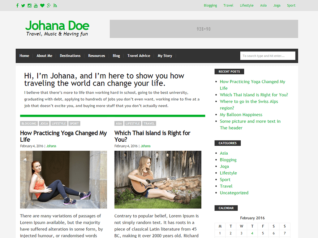Viewport: 318px width, 238px height.
Task: Click the green heart icon
Action: [42, 5]
